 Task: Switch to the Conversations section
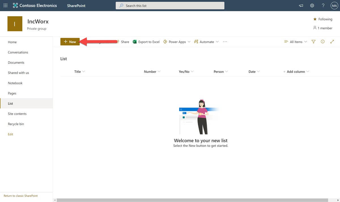point(18,52)
